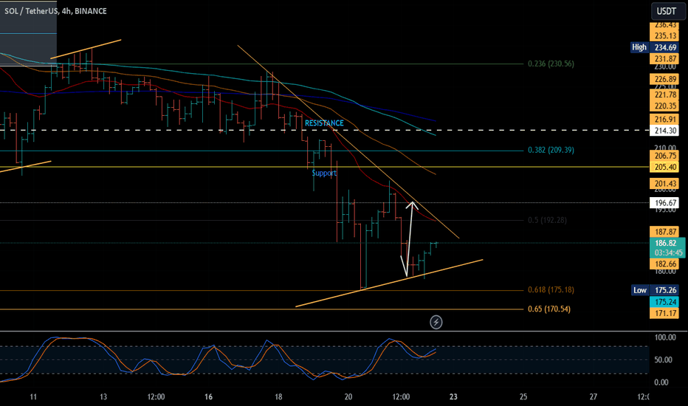Viewport: 688px width, 406px height.
Task: Select the 0.236 (230.56) Fibonacci label
Action: coord(551,63)
